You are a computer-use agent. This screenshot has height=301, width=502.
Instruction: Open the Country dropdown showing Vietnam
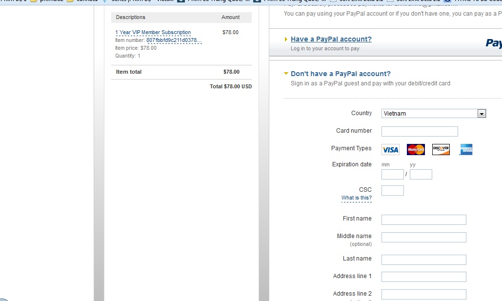434,113
